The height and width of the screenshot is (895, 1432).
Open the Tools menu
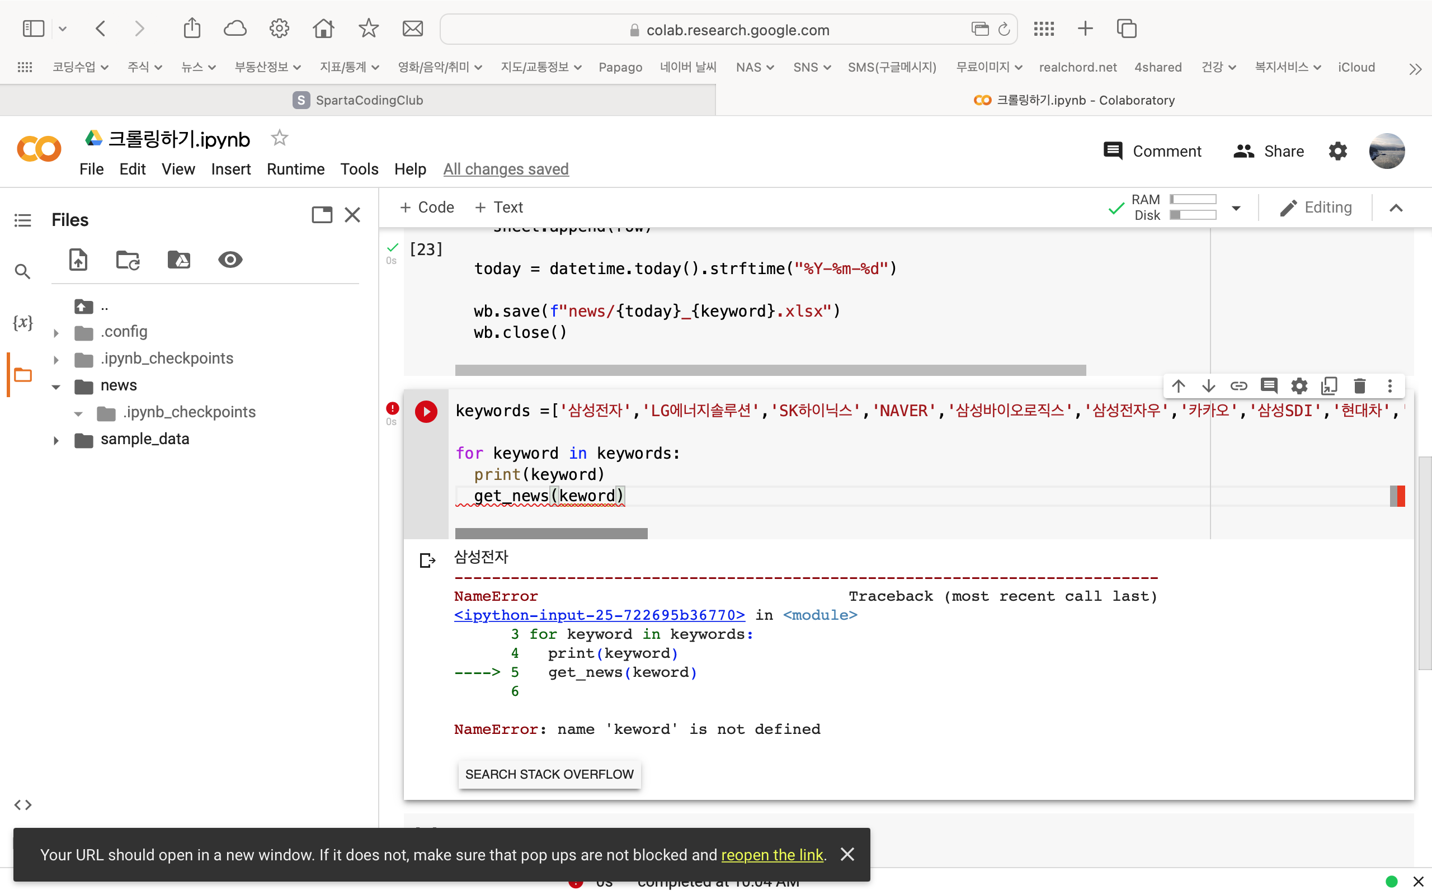tap(359, 169)
